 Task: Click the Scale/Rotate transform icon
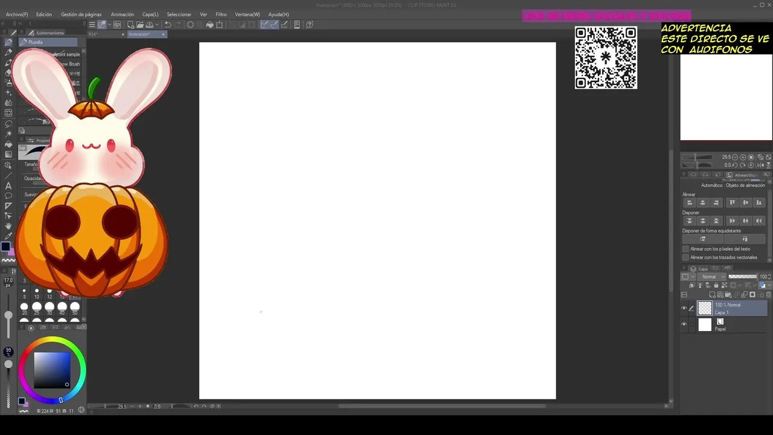point(219,25)
